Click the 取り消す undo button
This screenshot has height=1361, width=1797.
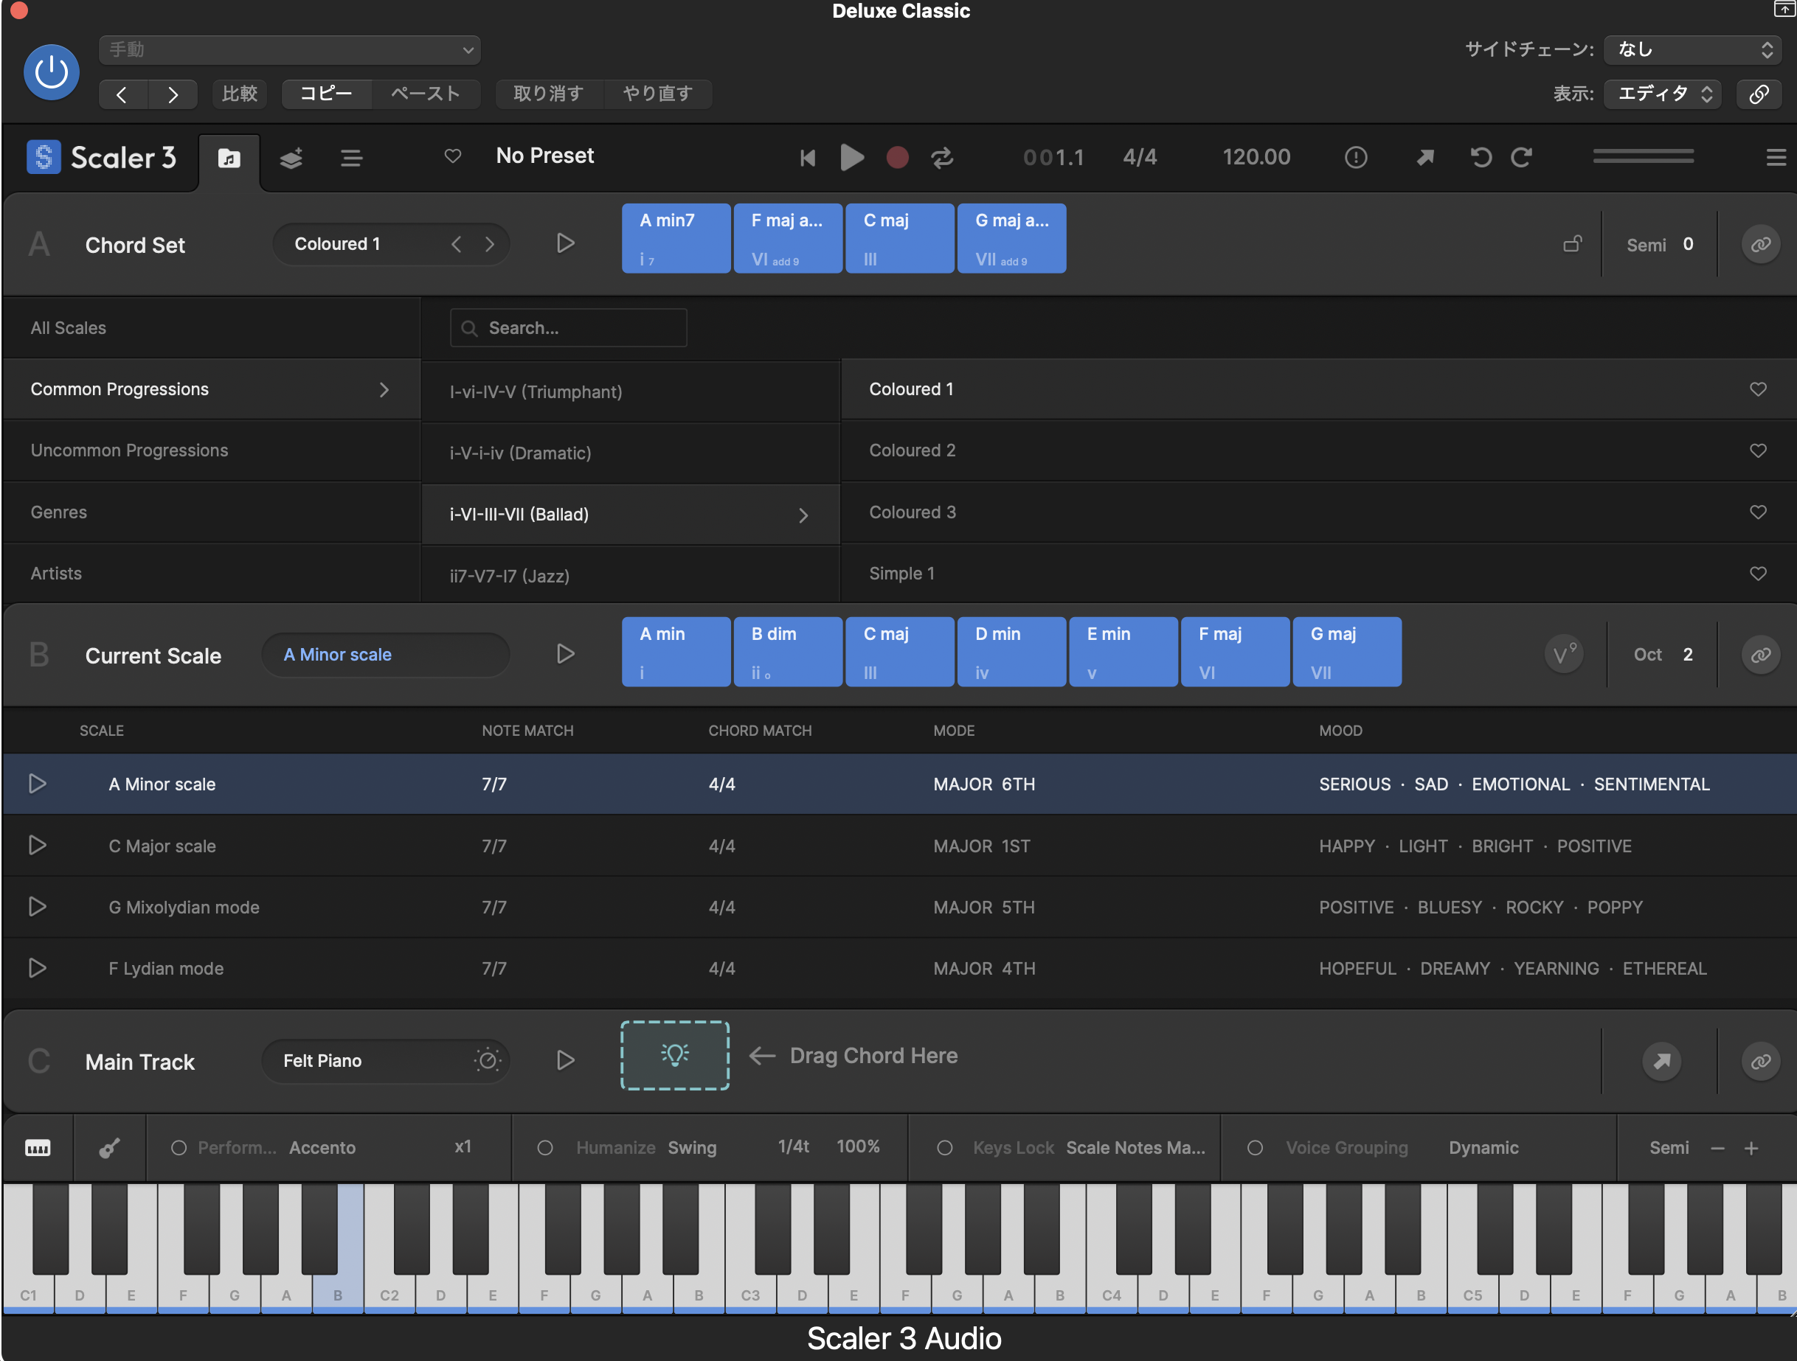(x=549, y=94)
